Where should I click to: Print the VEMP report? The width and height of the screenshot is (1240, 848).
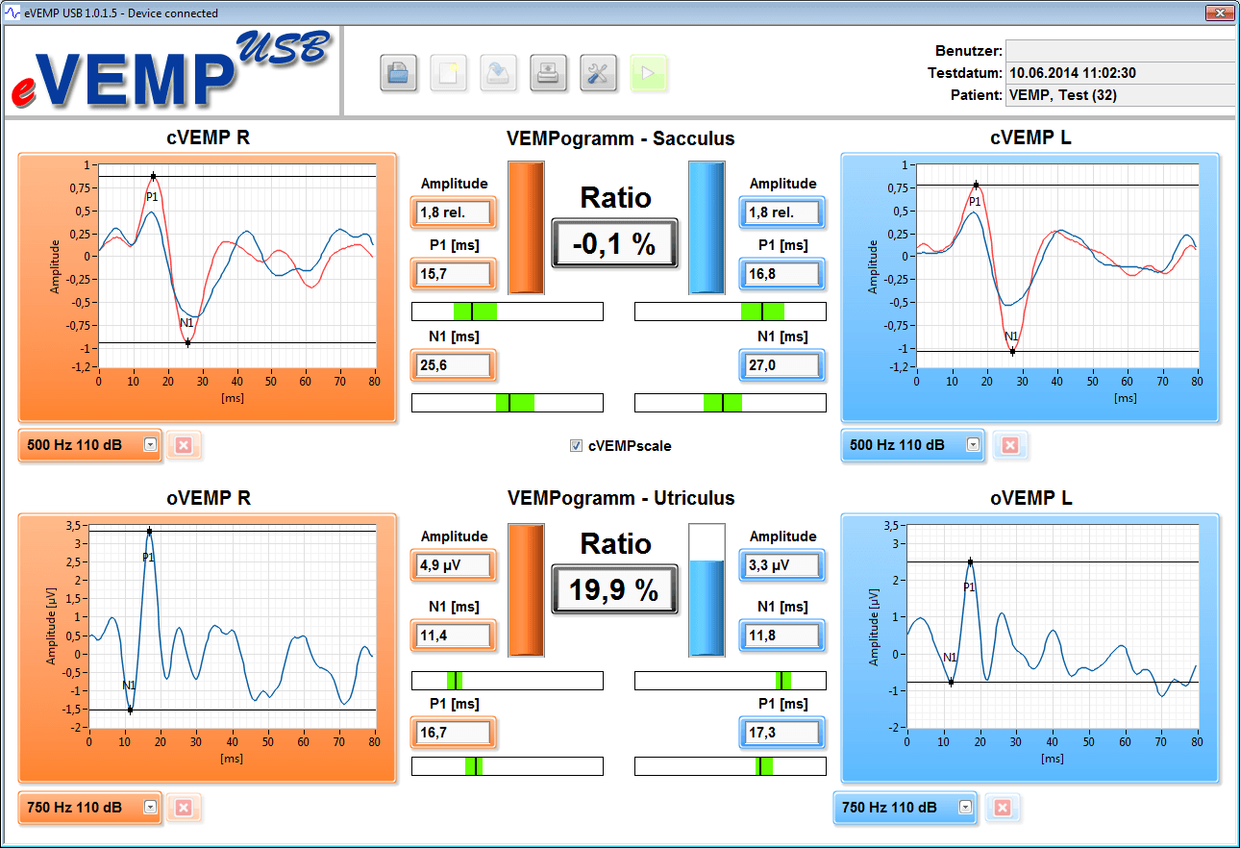pos(548,73)
